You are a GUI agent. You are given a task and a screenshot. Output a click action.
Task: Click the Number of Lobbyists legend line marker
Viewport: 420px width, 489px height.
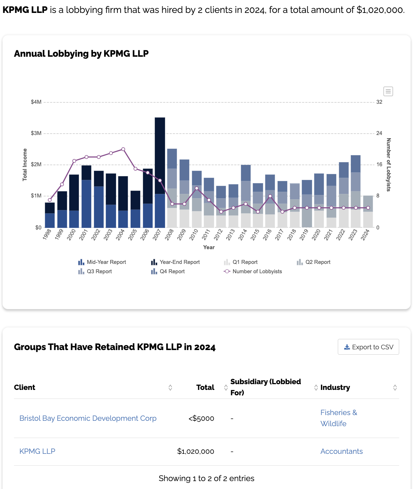point(227,271)
